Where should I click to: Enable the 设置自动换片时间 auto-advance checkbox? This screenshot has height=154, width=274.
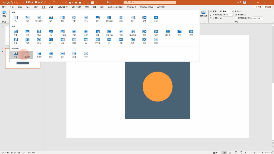point(236,18)
